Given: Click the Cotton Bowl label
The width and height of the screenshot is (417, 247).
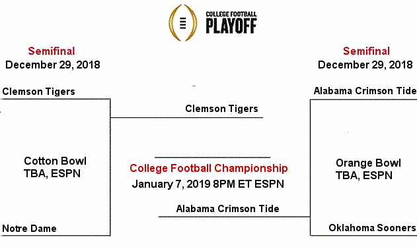Looking at the screenshot, I should pos(56,161).
